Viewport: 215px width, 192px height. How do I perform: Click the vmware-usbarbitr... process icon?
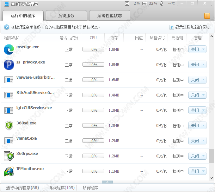9,80
